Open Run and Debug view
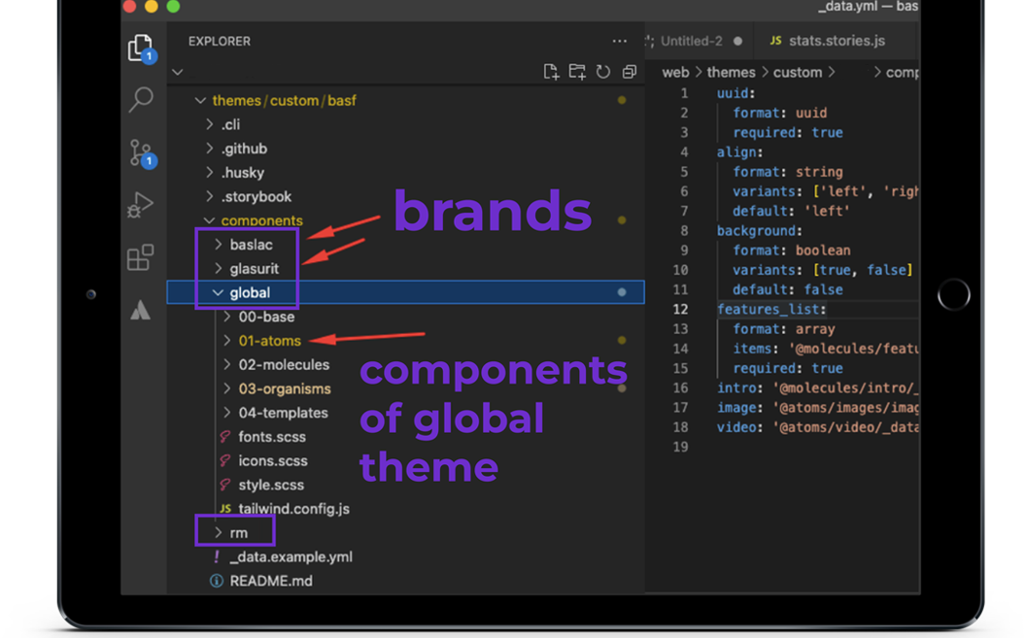1026x638 pixels. 141,205
